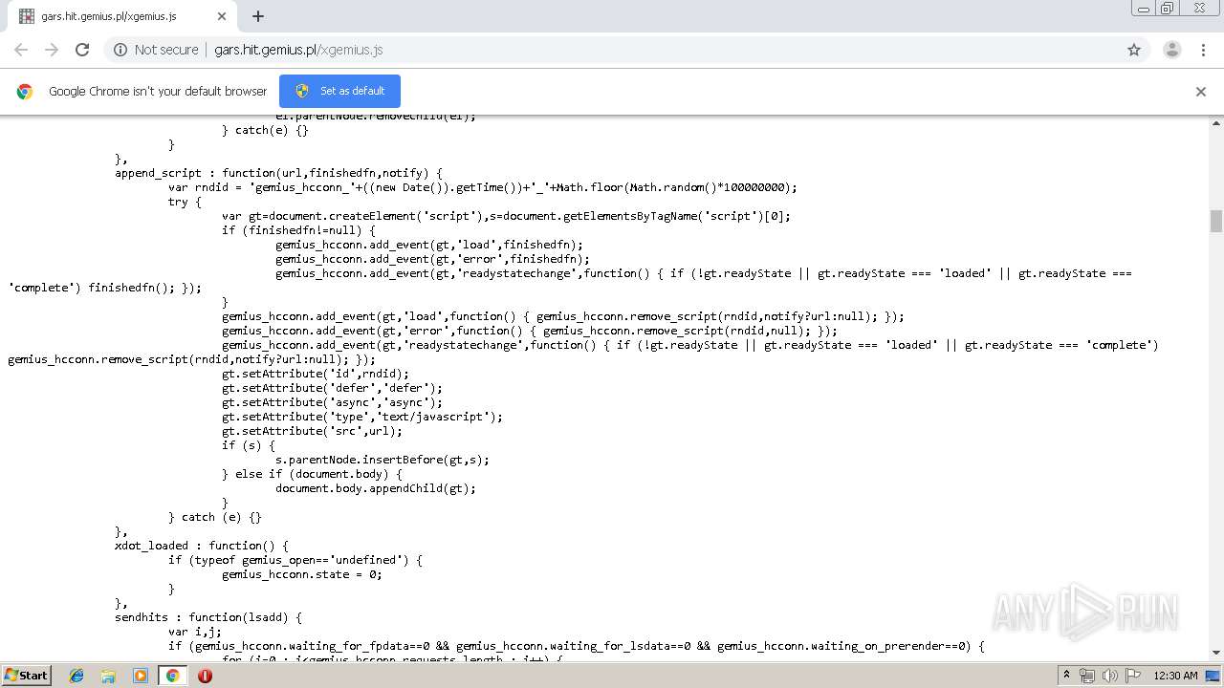Click the 'if (finishedfn!=null) {' line

(298, 230)
